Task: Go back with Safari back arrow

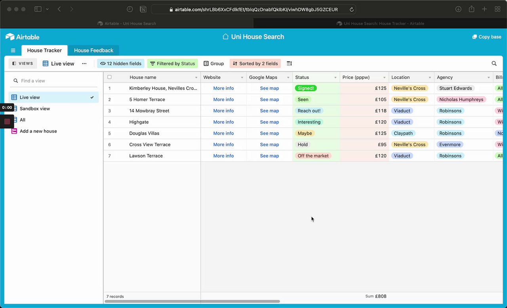Action: pyautogui.click(x=59, y=9)
